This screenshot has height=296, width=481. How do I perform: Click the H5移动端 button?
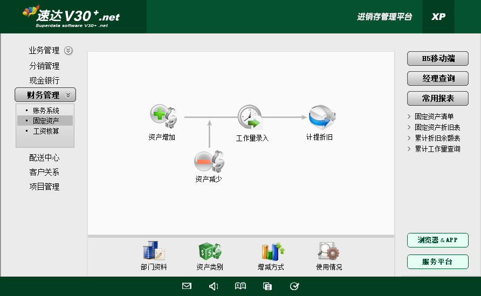point(438,59)
